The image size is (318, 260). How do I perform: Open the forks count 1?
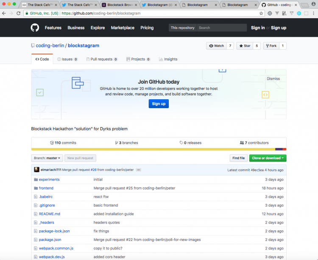click(283, 46)
